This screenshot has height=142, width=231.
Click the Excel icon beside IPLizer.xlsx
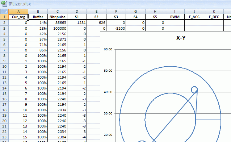(x=4, y=4)
